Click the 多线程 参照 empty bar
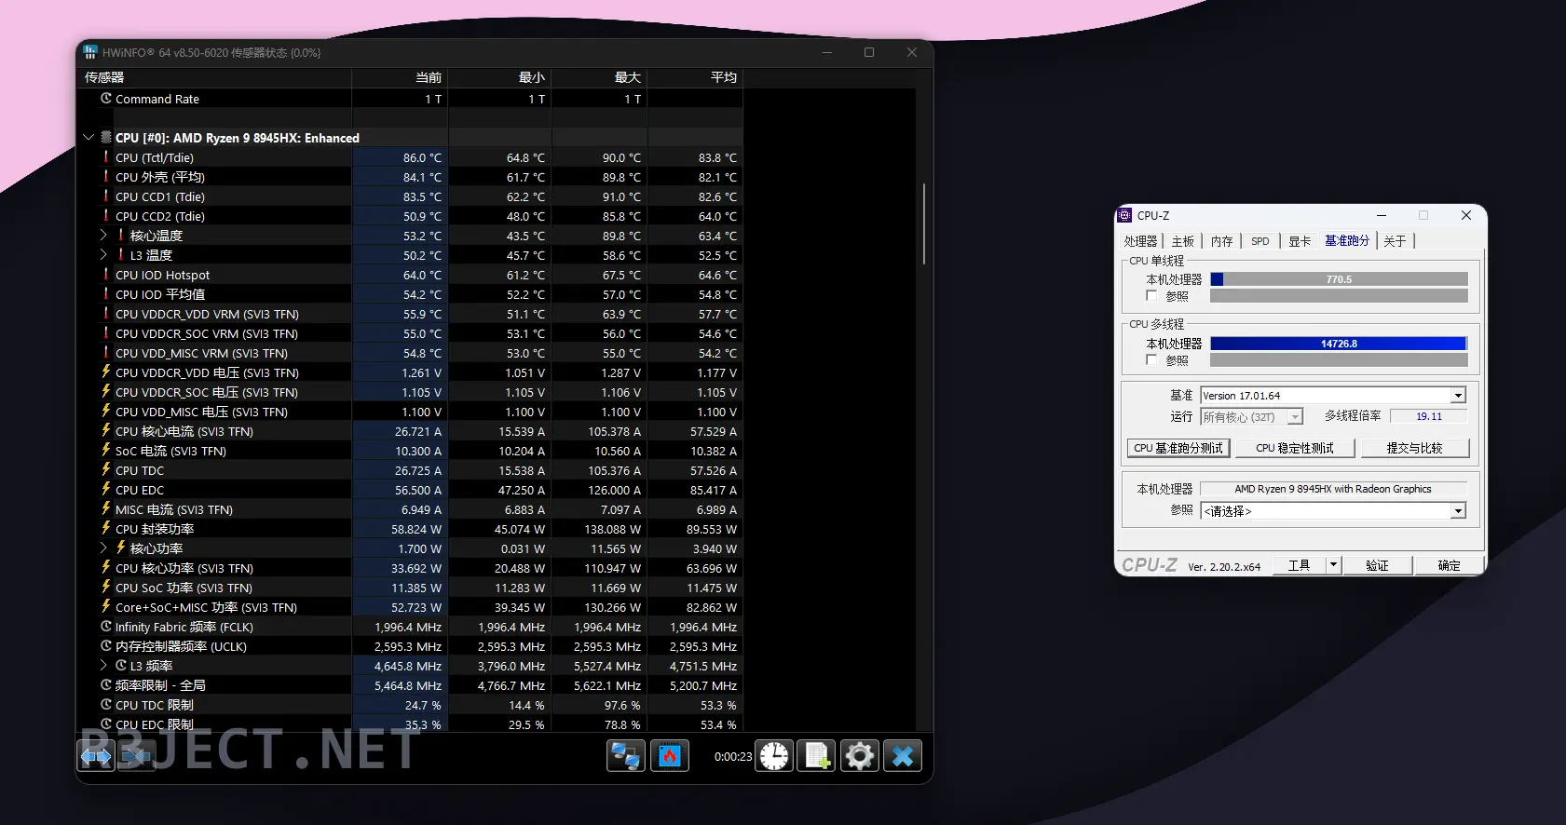The image size is (1566, 825). click(x=1339, y=360)
